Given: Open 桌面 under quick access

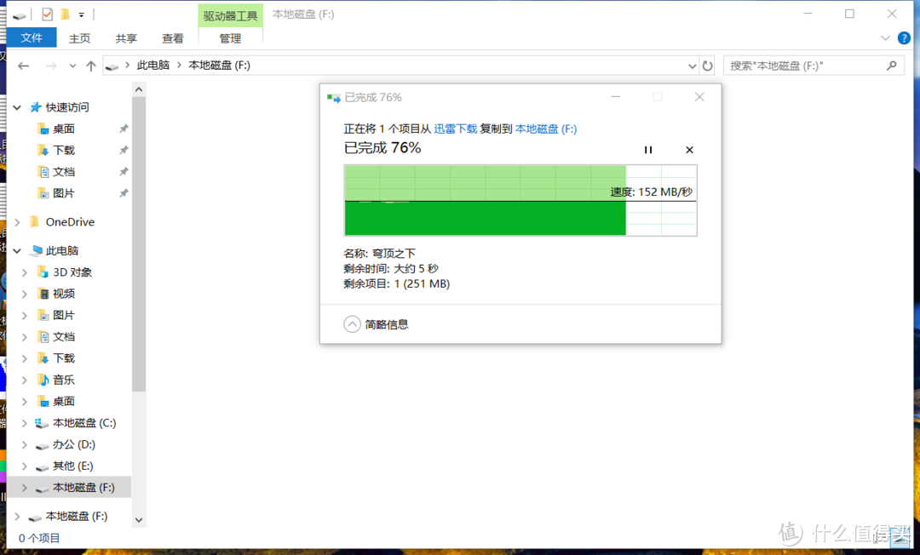Looking at the screenshot, I should [x=63, y=129].
